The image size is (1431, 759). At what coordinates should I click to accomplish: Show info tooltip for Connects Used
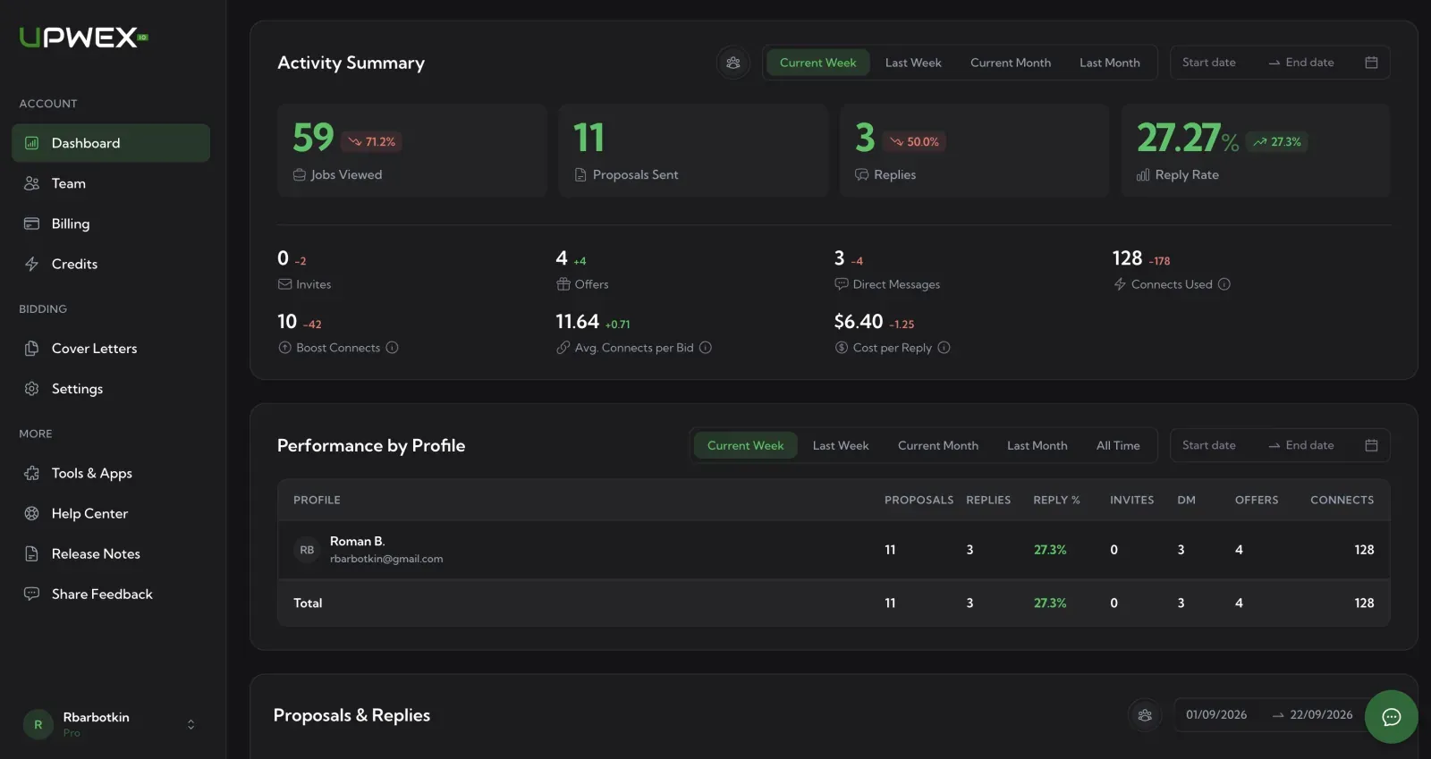(1224, 284)
